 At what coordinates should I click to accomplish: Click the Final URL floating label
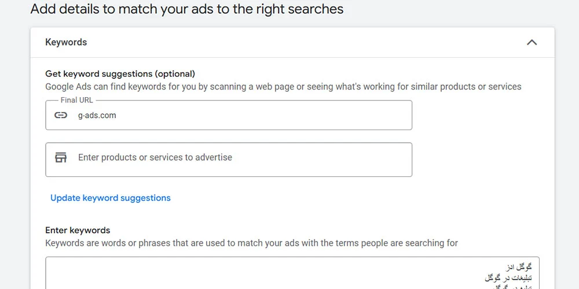(x=76, y=100)
